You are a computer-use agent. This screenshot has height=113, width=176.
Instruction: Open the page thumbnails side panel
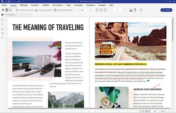(2, 20)
